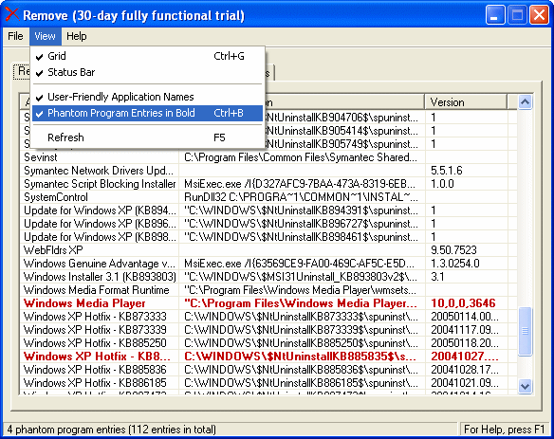Image resolution: width=554 pixels, height=439 pixels.
Task: Select Update for Windows XP KB896727 command
Action: (x=301, y=224)
